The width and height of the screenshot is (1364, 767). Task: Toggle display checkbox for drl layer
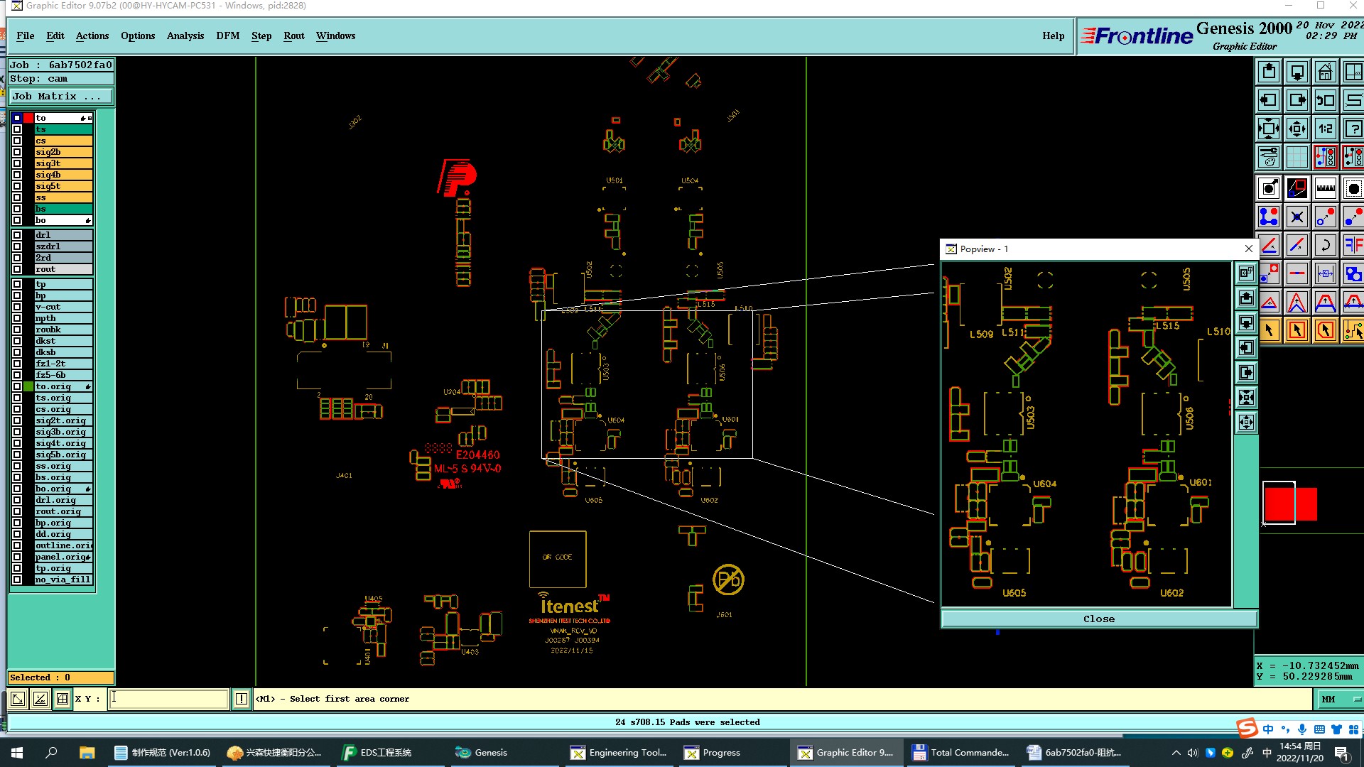coord(17,235)
